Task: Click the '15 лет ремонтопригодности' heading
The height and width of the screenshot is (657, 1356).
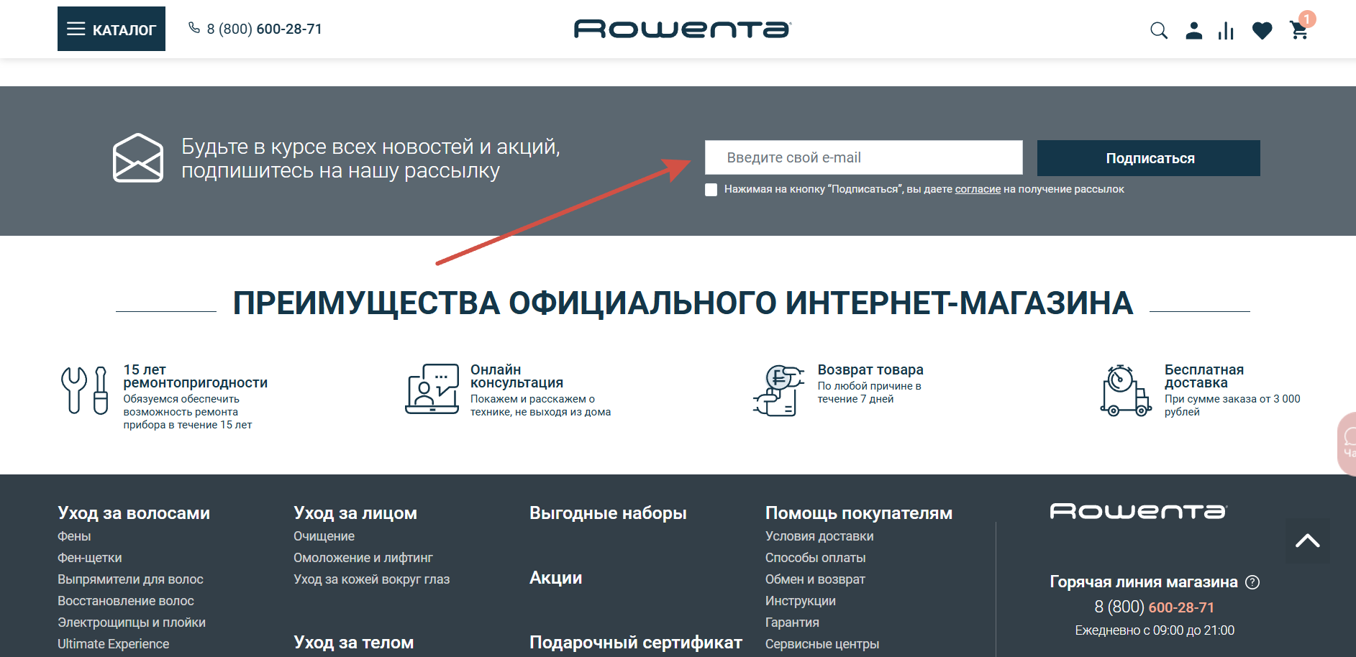Action: (195, 376)
